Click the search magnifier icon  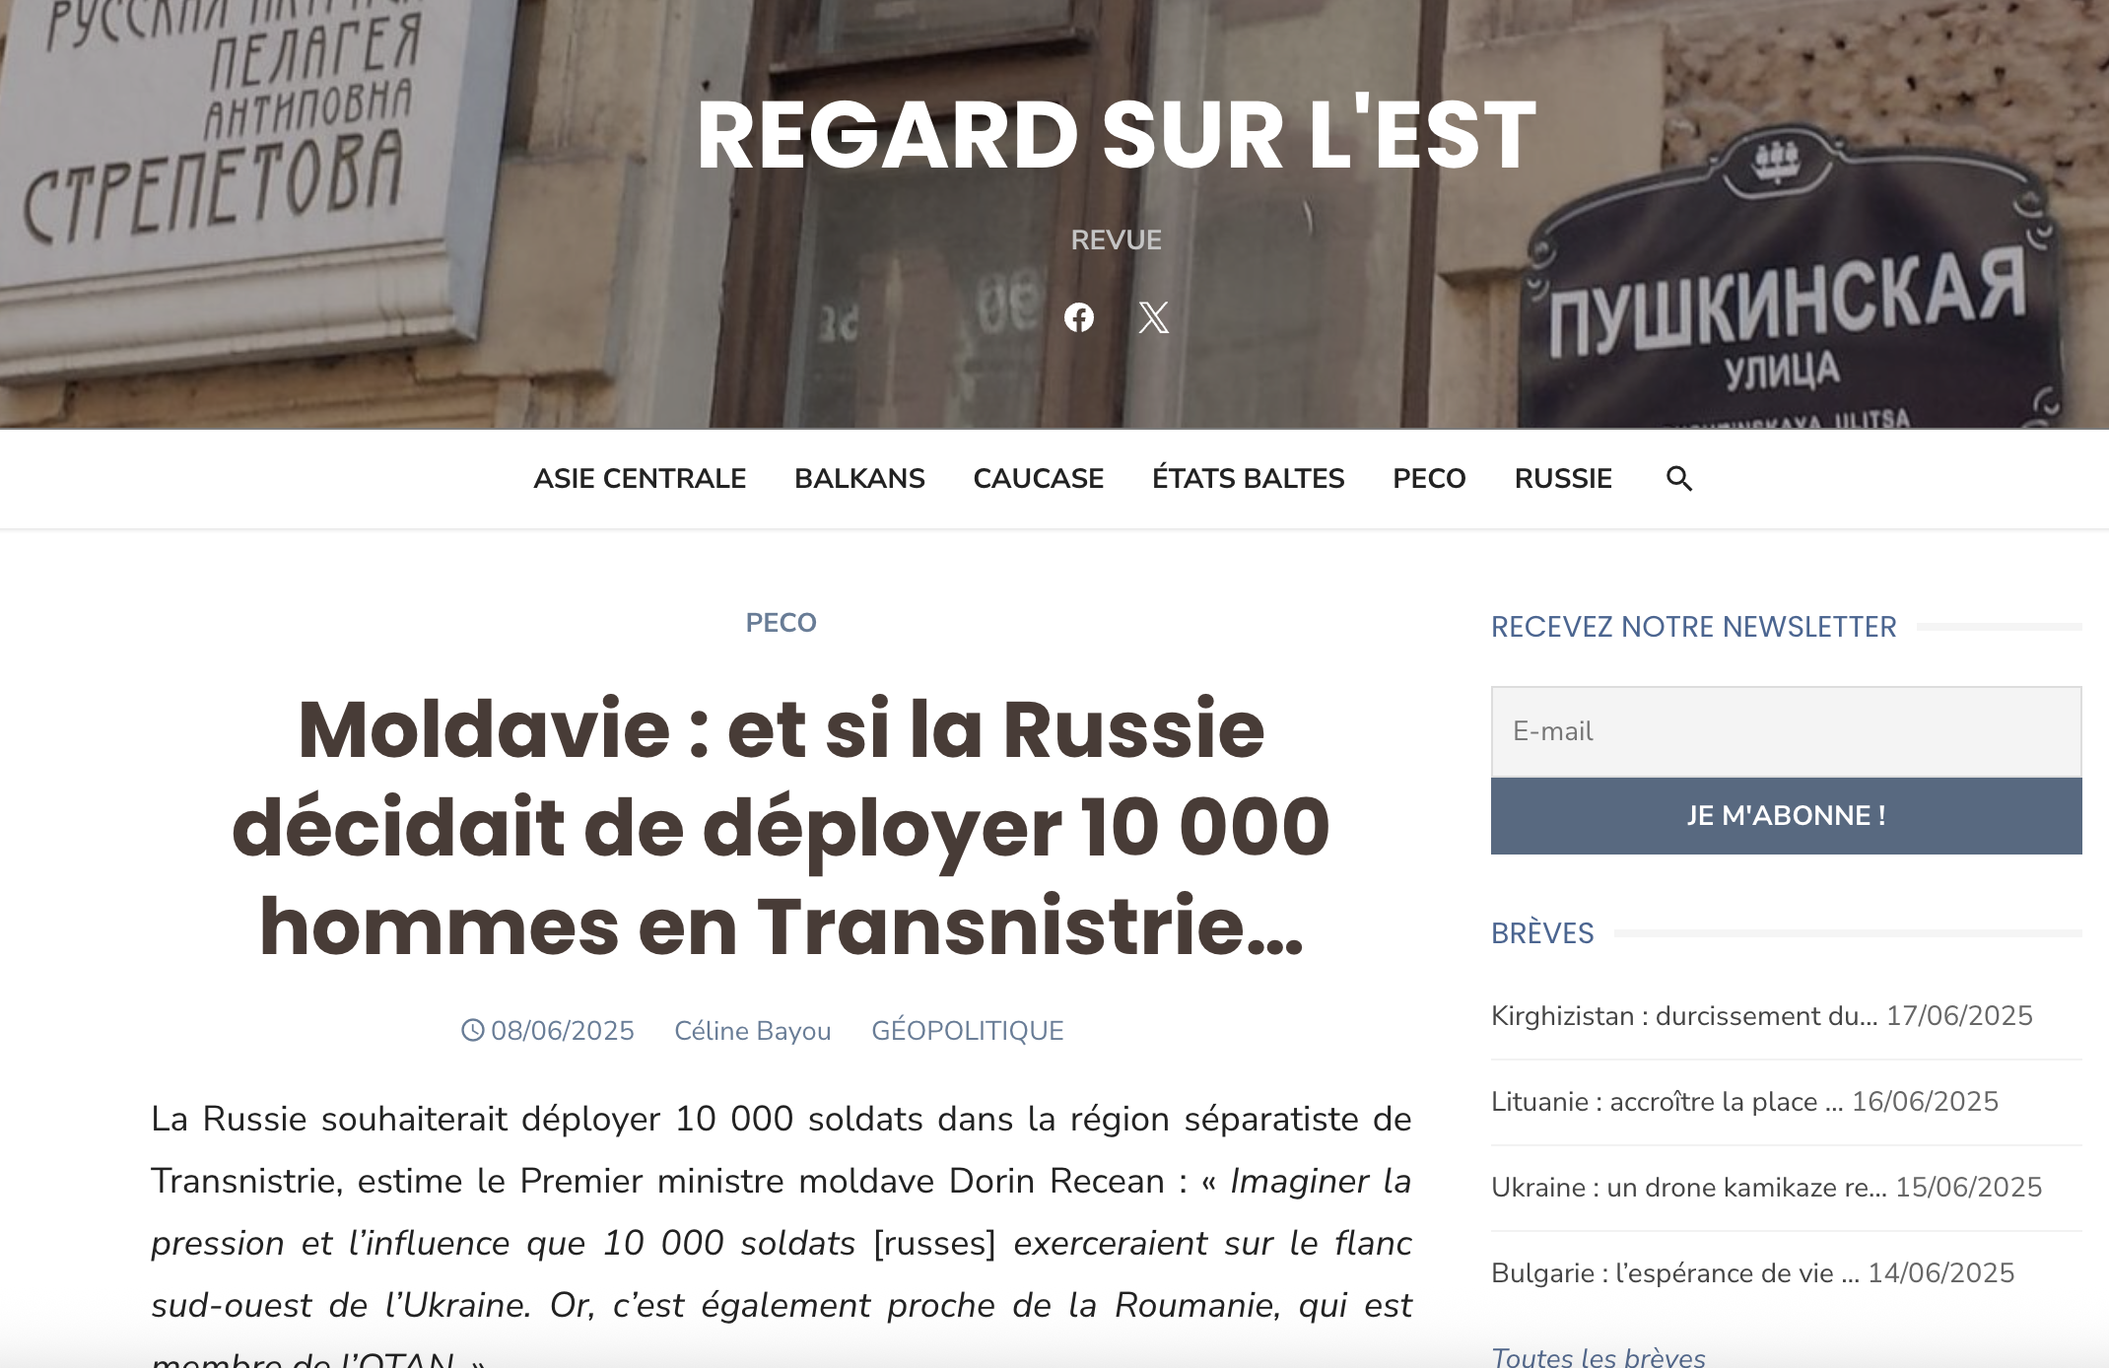[x=1678, y=479]
